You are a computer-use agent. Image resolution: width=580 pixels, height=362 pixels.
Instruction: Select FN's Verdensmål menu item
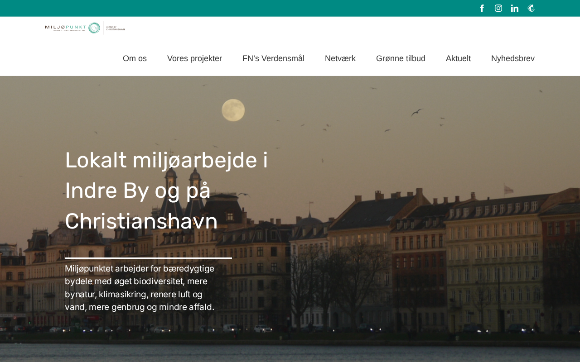pyautogui.click(x=273, y=58)
